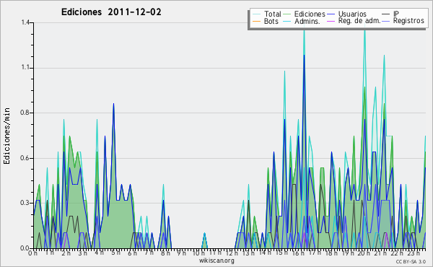Click the black swatch beside IP

point(385,14)
